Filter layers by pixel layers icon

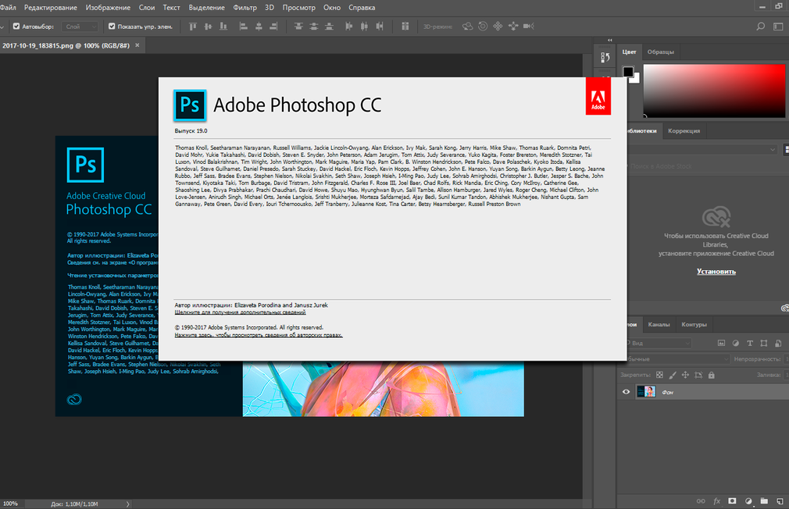(x=721, y=343)
